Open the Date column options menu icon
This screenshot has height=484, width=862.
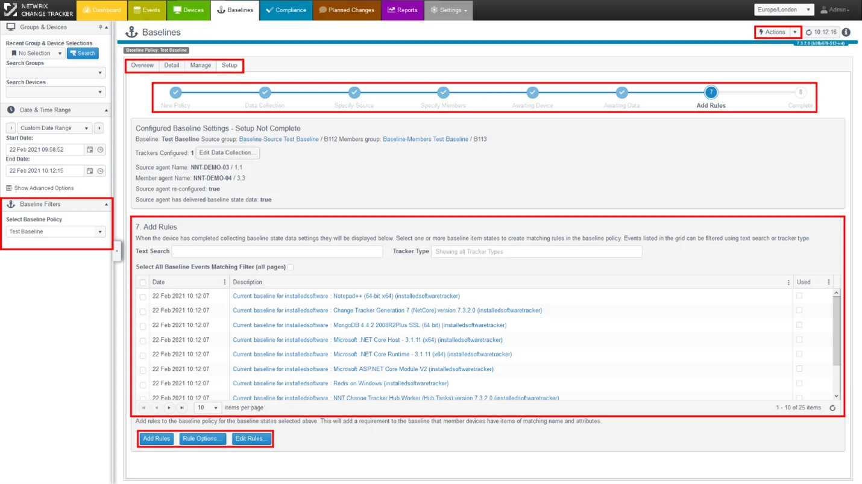[x=225, y=282]
